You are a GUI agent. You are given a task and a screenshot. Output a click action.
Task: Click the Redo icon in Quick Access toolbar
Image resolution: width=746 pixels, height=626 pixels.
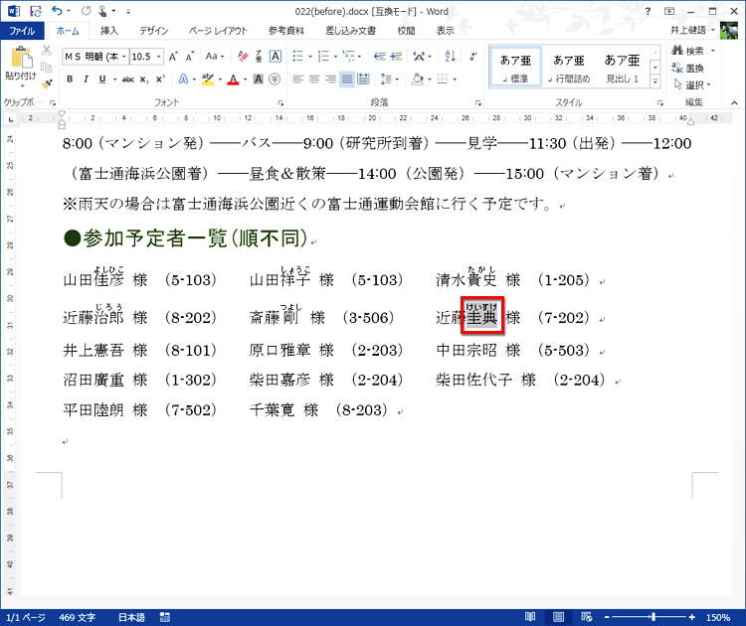pyautogui.click(x=86, y=11)
